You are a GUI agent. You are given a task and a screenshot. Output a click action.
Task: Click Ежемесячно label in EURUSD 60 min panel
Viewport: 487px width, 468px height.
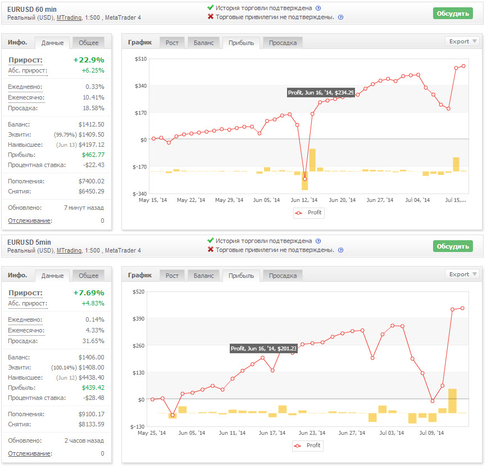pyautogui.click(x=26, y=98)
